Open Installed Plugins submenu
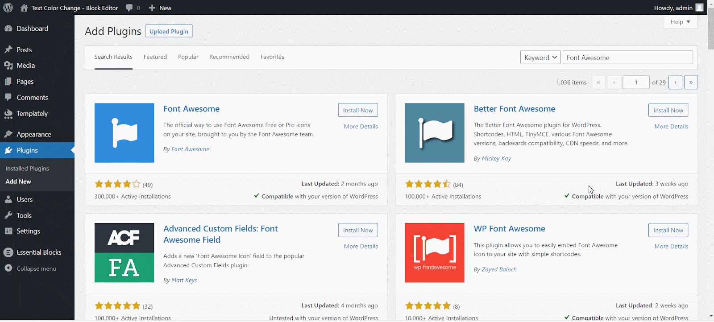 coord(27,169)
